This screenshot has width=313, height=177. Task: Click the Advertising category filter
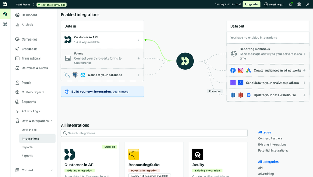pyautogui.click(x=266, y=174)
